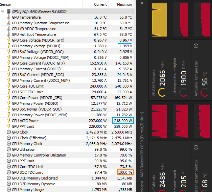Select the GPU Memory Current (VDDIO) row label

pyautogui.click(x=36, y=69)
